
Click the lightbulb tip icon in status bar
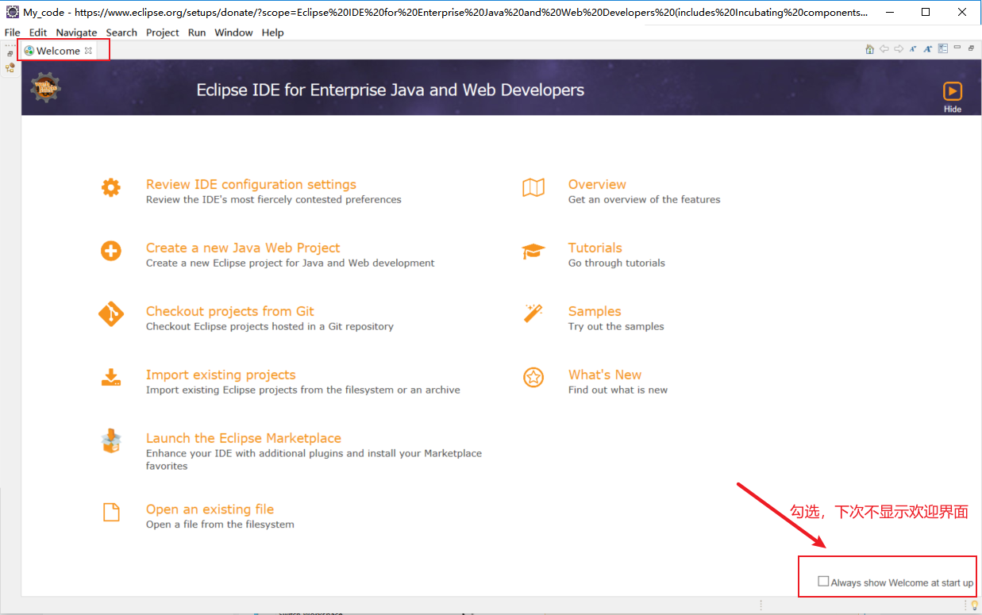point(974,605)
